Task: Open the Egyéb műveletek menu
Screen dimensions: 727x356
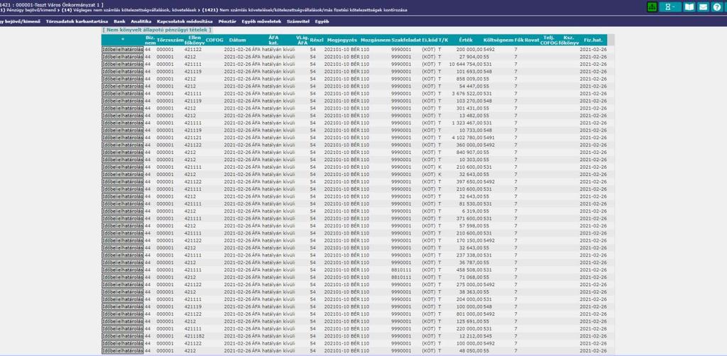Action: 261,21
